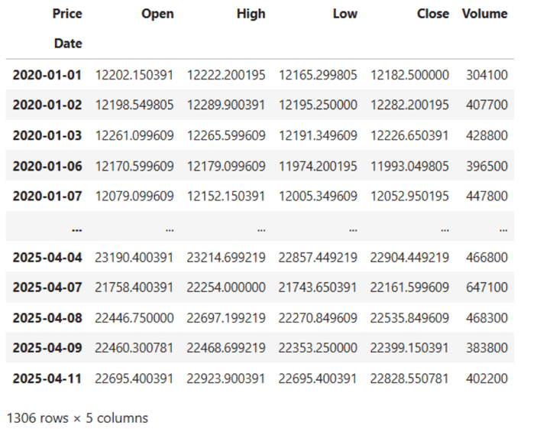
Task: Click the High column header
Action: 251,14
